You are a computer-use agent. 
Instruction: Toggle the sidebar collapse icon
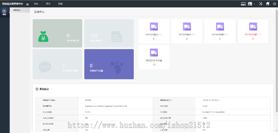tap(27, 4)
